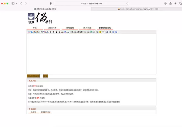
Task: Open the 麒麟源码论坛 navigation item
Action: [x=105, y=28]
